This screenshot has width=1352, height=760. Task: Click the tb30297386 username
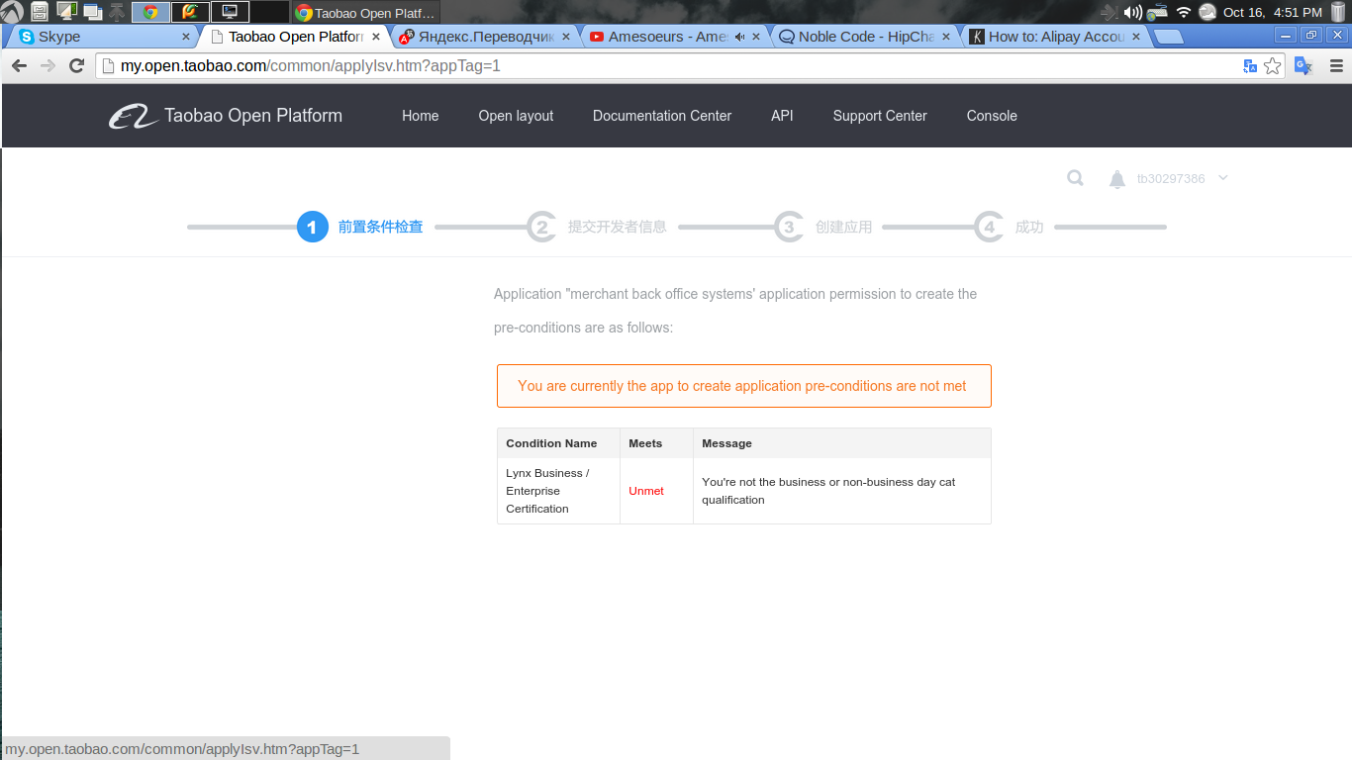click(x=1171, y=179)
